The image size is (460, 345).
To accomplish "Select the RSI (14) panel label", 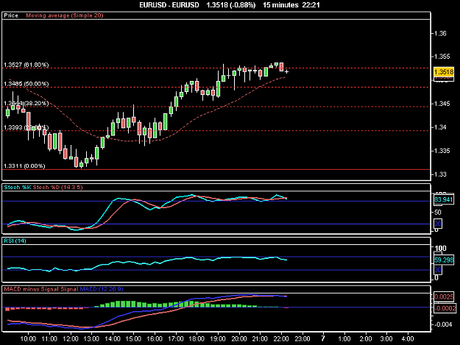I will [x=15, y=241].
